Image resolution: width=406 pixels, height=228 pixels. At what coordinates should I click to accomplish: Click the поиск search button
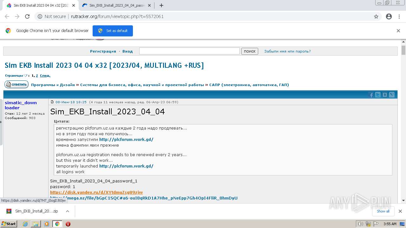[250, 51]
